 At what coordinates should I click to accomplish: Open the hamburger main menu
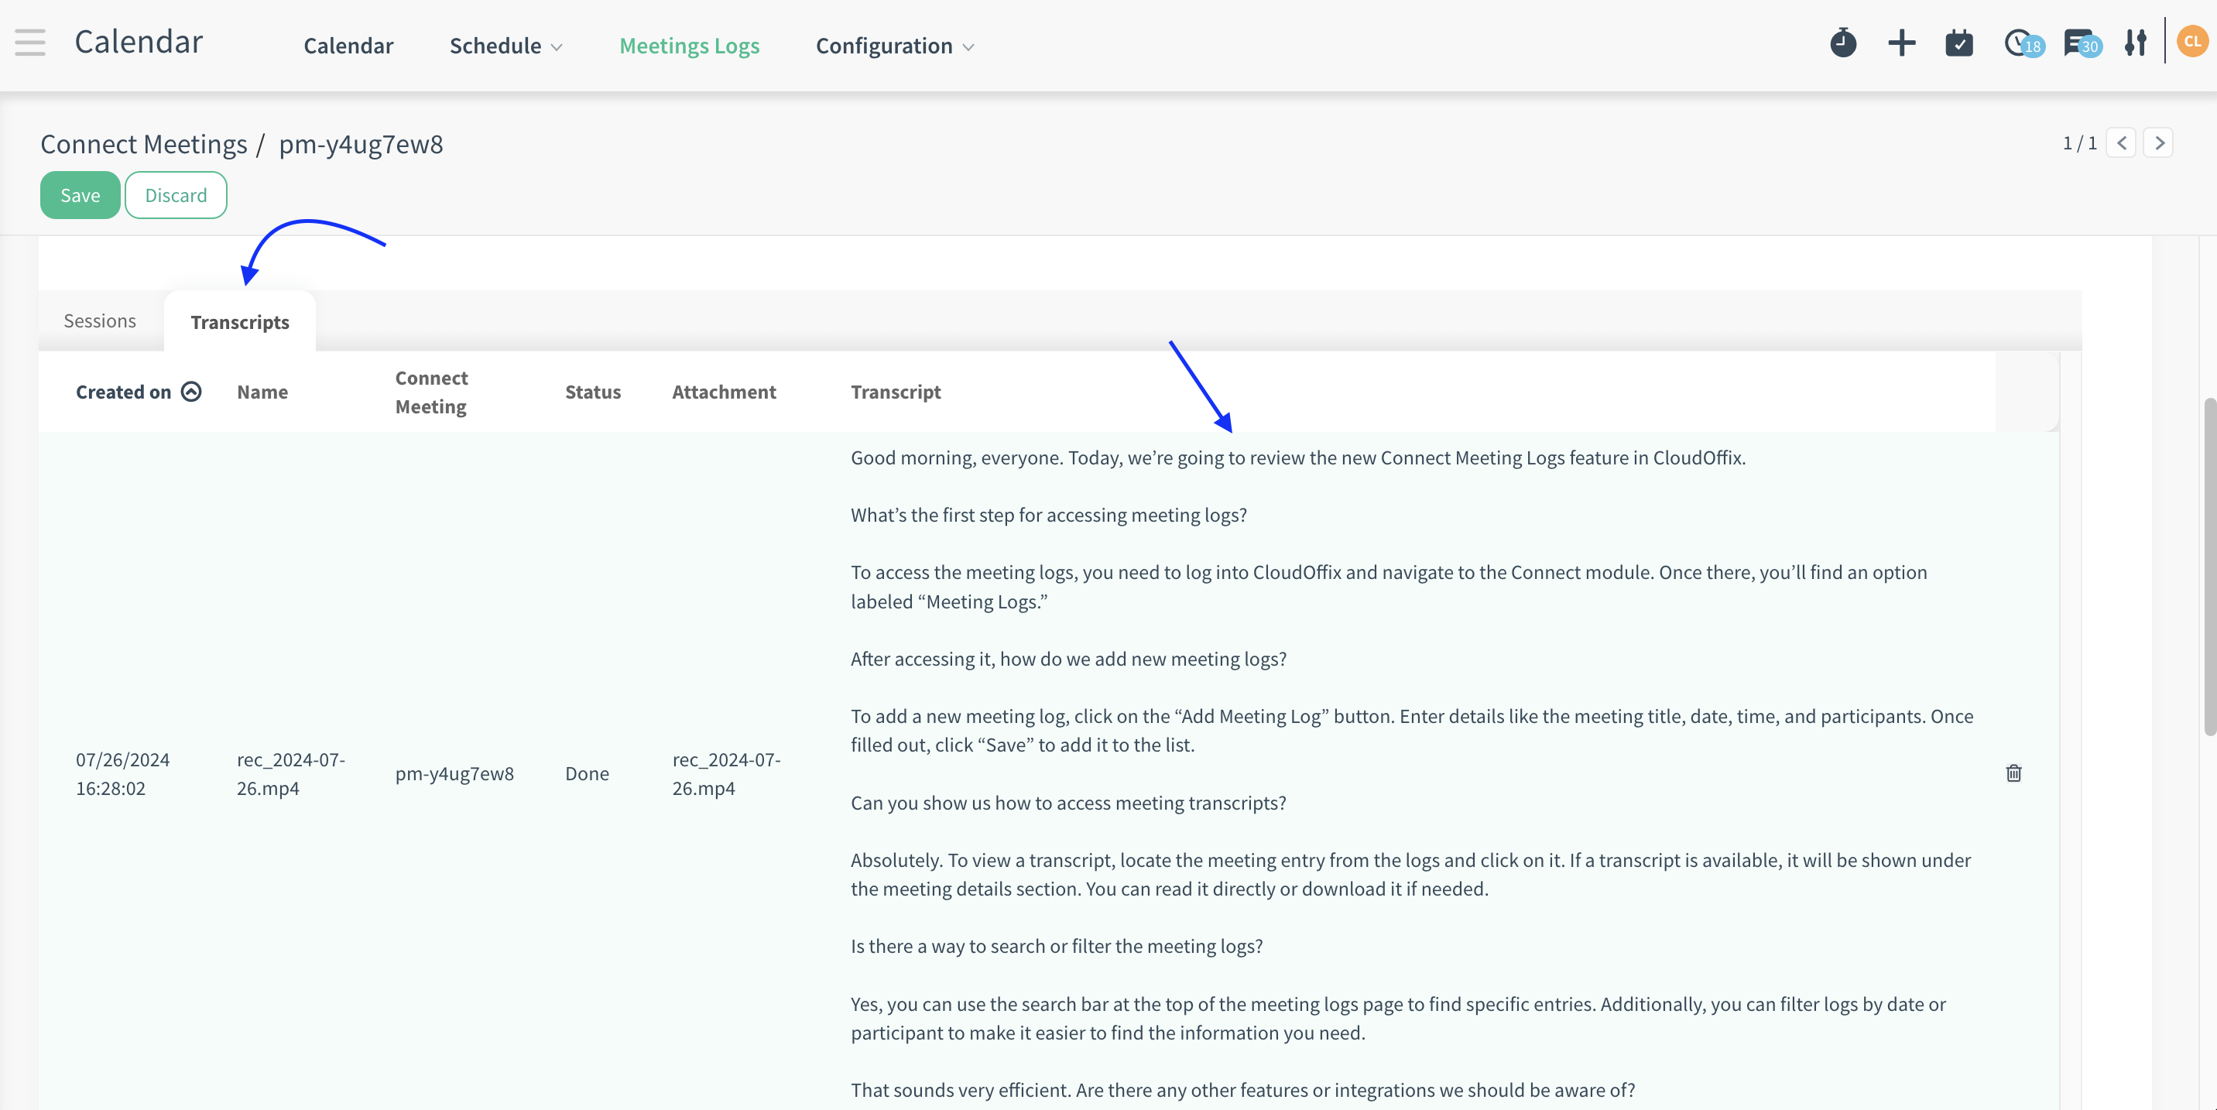(x=30, y=42)
